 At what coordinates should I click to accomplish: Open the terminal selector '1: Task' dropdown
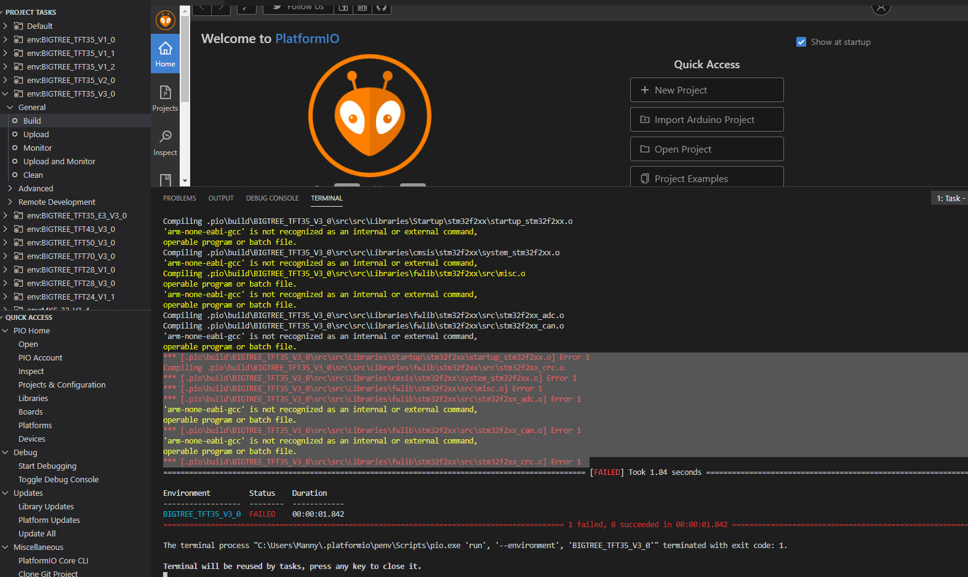coord(950,198)
